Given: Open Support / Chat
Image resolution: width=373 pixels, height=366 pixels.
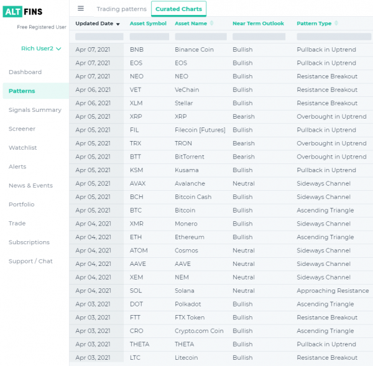Looking at the screenshot, I should 30,262.
